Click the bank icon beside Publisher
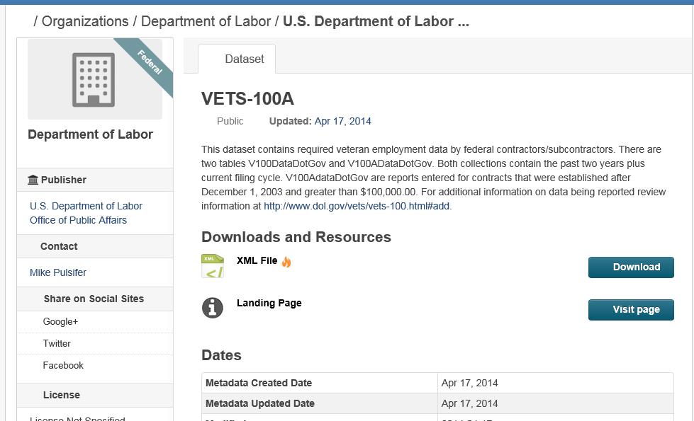The image size is (694, 421). (x=35, y=179)
